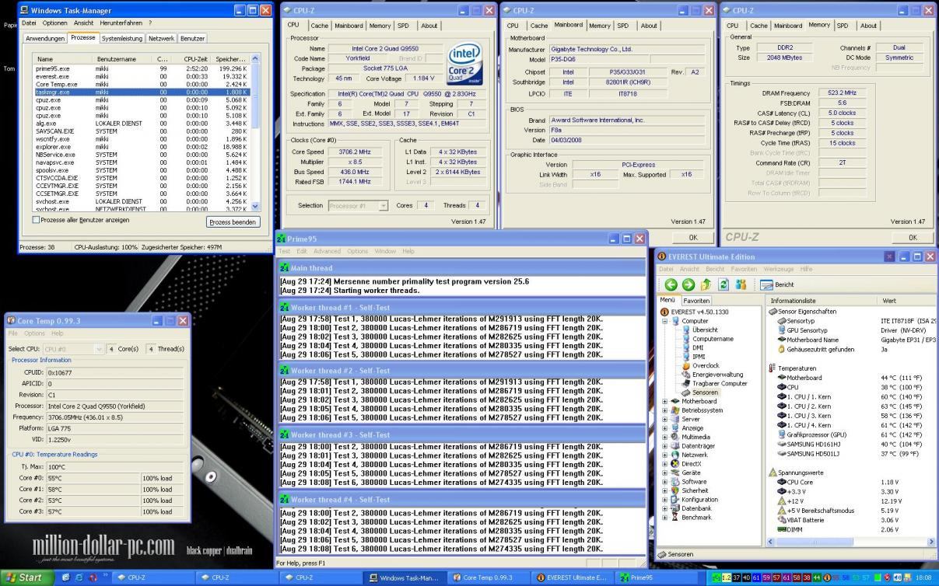Open Energieverwaltung in EVEREST tree
The width and height of the screenshot is (939, 586).
(711, 375)
